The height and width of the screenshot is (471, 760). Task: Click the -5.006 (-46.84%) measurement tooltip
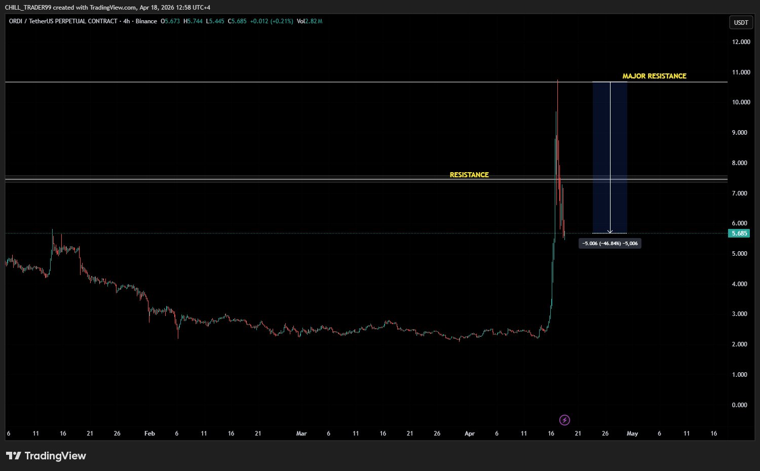[x=610, y=244]
